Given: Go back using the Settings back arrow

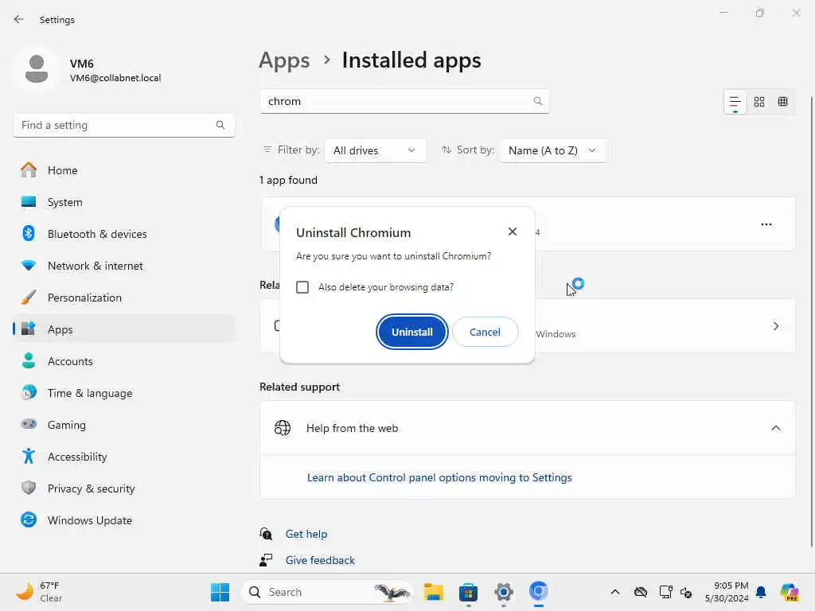Looking at the screenshot, I should pyautogui.click(x=19, y=19).
